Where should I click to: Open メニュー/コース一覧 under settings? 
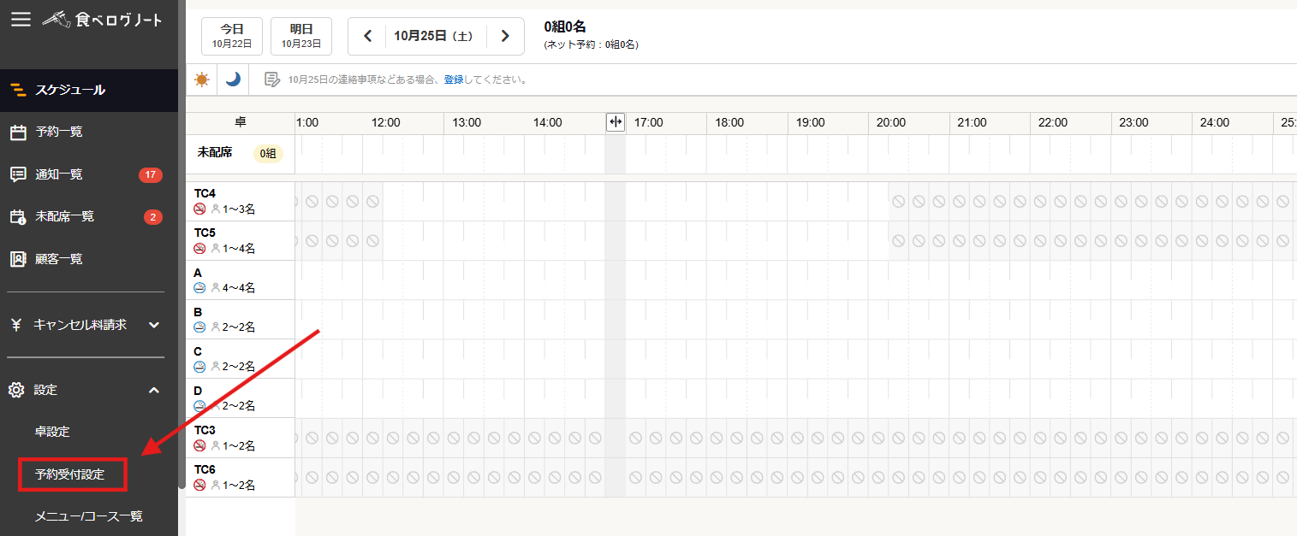point(88,516)
